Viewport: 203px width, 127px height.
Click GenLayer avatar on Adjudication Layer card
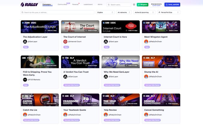tap(25, 42)
